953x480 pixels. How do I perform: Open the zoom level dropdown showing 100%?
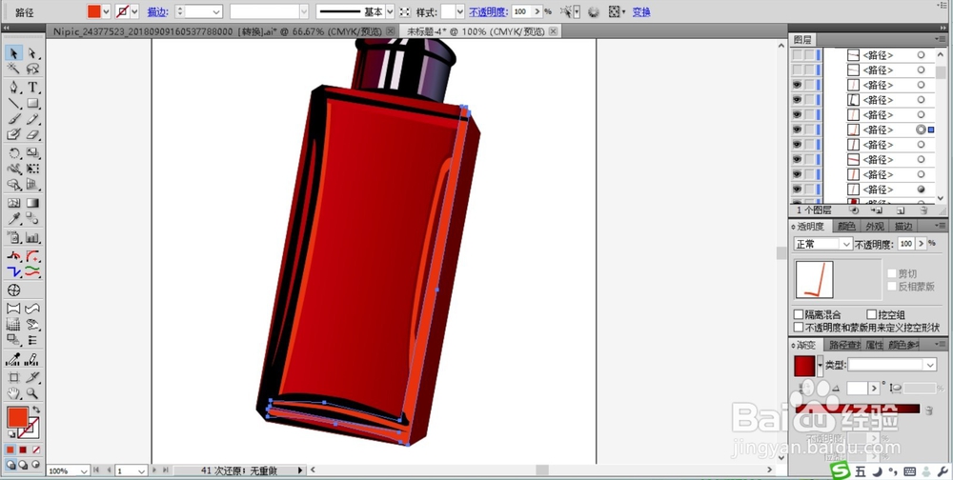pos(83,470)
